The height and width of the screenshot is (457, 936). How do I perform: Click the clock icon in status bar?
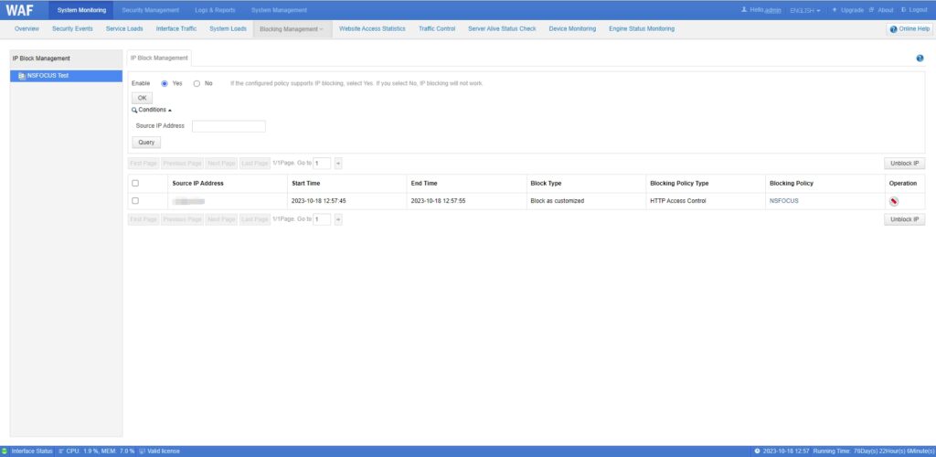pos(757,451)
